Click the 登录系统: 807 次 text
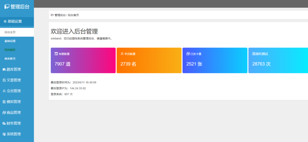The width and height of the screenshot is (308, 142). point(62,94)
